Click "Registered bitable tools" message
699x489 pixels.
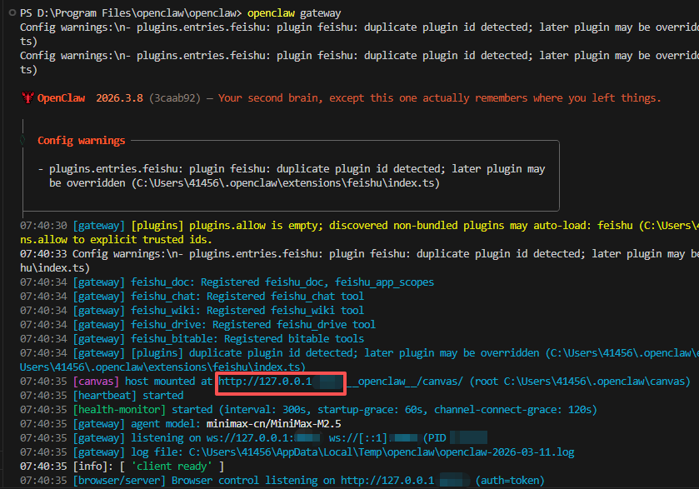point(294,339)
